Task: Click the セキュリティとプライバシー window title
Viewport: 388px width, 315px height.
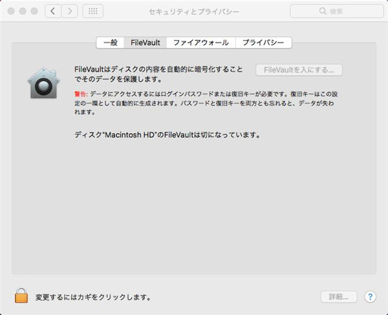Action: click(x=194, y=12)
